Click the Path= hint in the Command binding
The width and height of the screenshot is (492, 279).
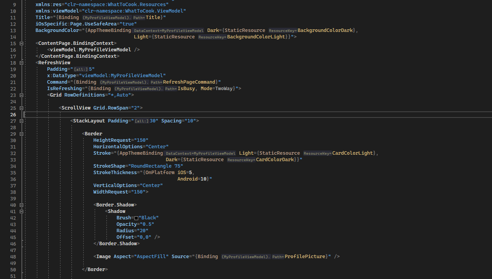click(x=156, y=82)
